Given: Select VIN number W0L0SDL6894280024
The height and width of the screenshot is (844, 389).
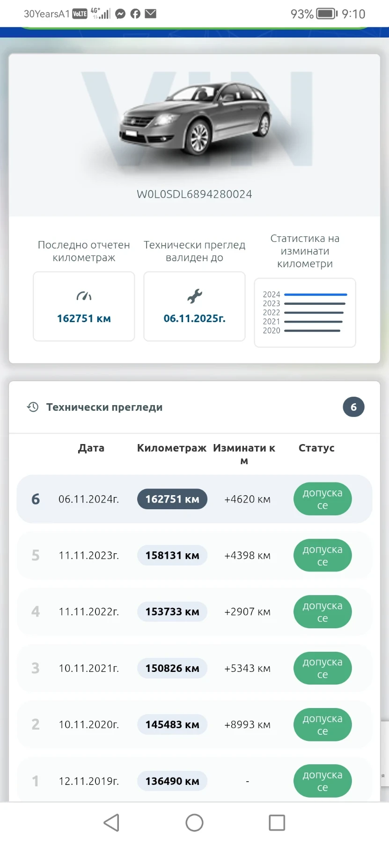Looking at the screenshot, I should point(194,194).
